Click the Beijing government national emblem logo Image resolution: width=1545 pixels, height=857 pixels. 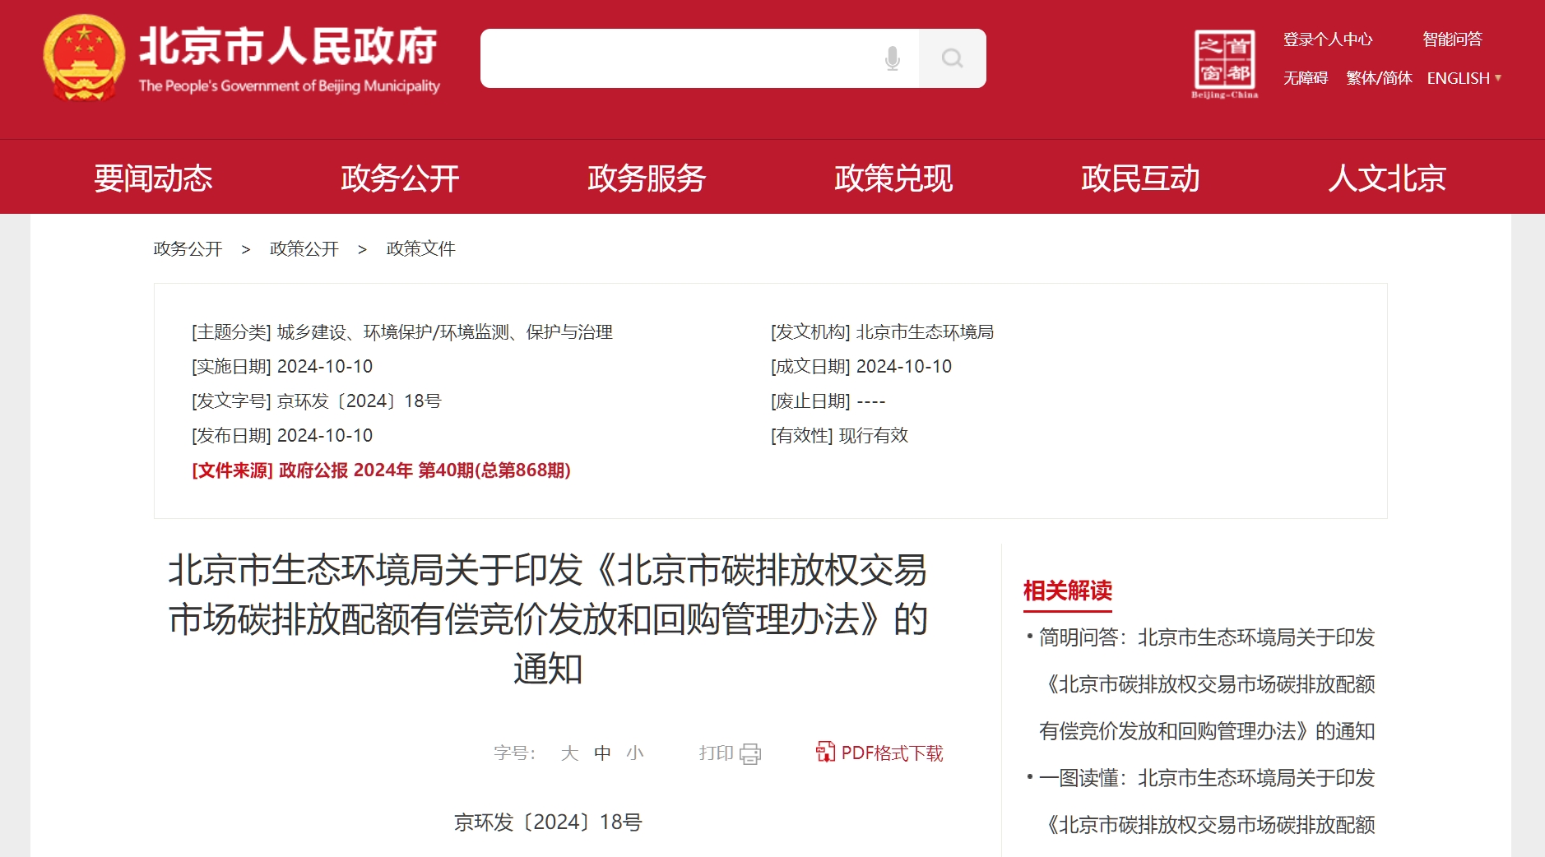point(84,58)
